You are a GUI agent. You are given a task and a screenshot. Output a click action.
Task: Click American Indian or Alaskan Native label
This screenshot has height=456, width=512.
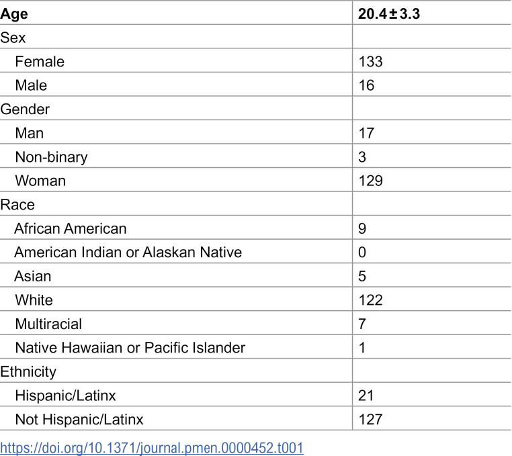coord(128,253)
